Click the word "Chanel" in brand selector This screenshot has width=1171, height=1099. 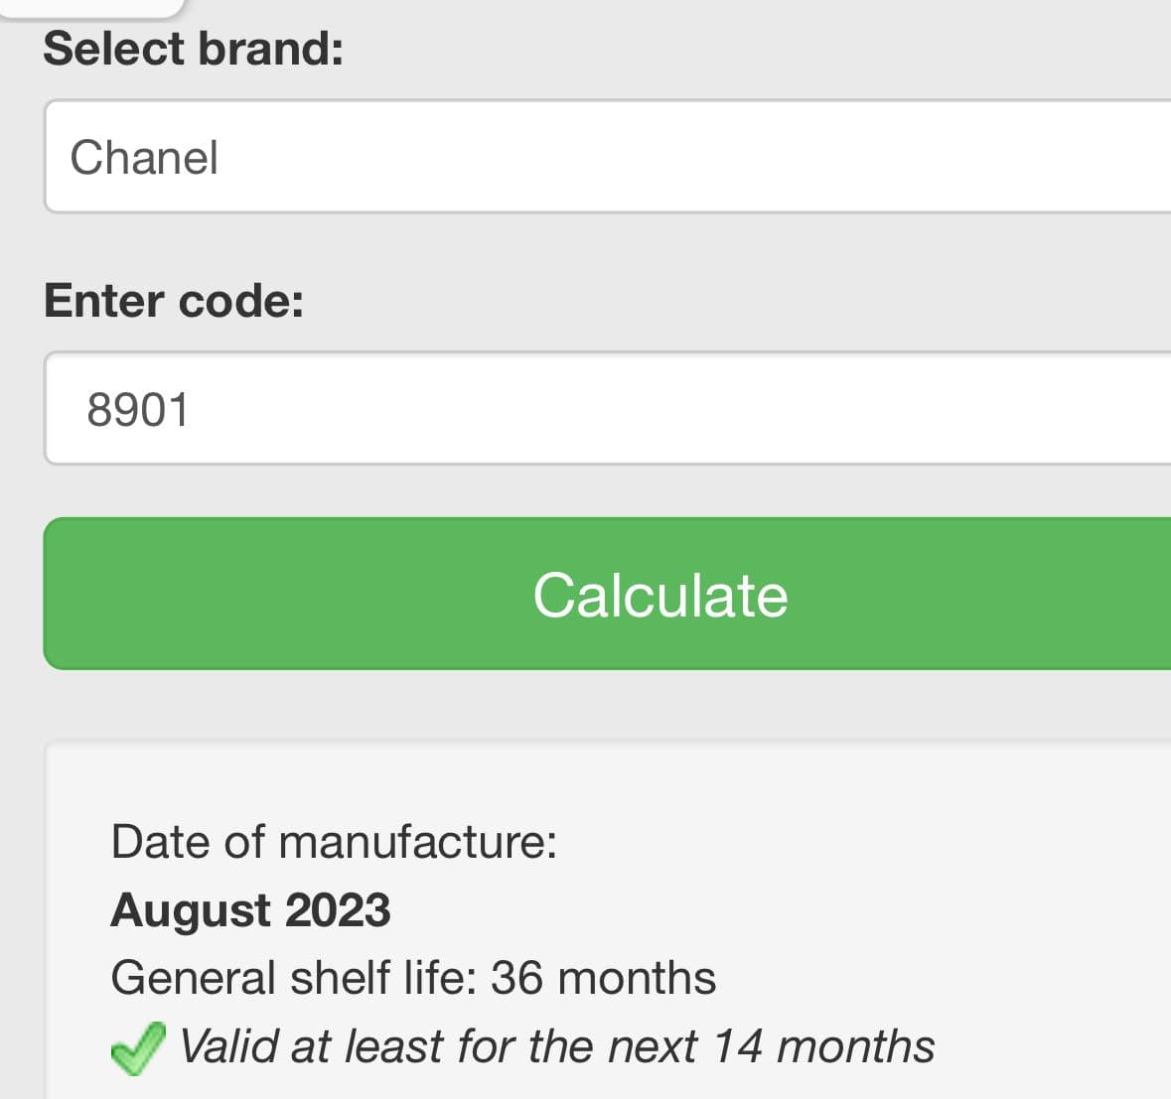click(x=144, y=158)
